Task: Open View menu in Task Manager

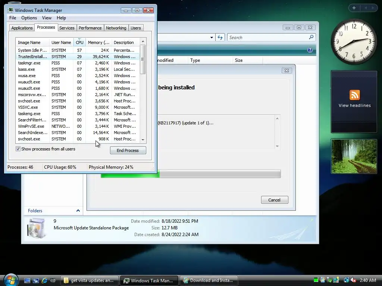Action: pos(47,18)
